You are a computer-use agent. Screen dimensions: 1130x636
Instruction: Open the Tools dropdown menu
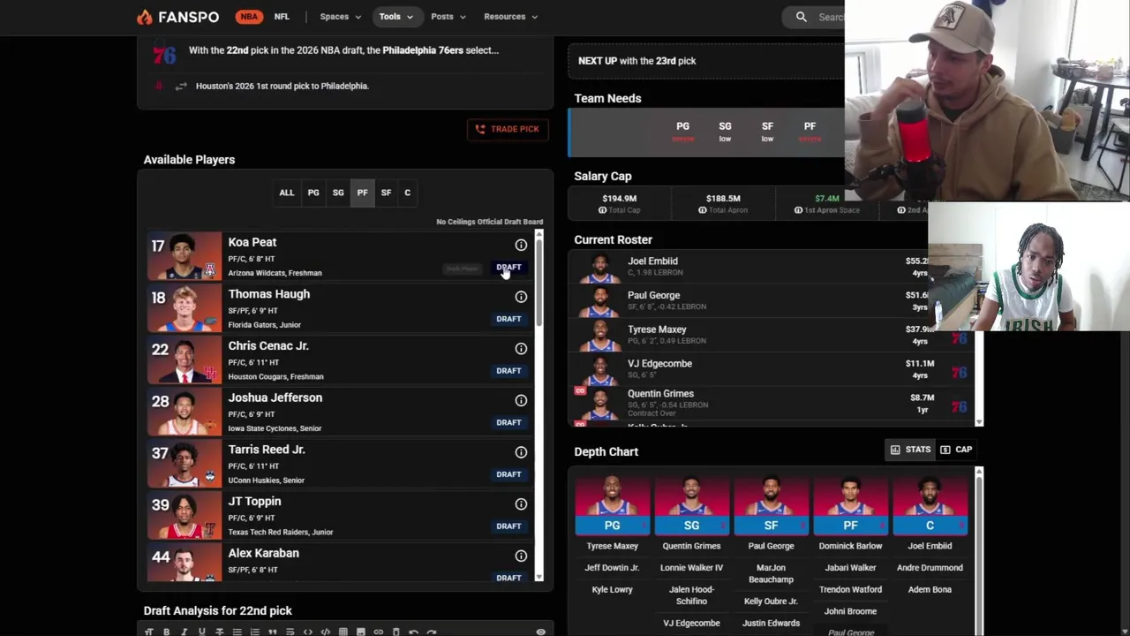(x=395, y=17)
